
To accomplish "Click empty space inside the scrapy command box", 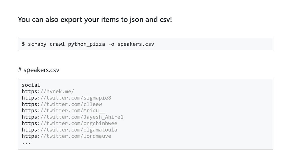I will (x=213, y=44).
